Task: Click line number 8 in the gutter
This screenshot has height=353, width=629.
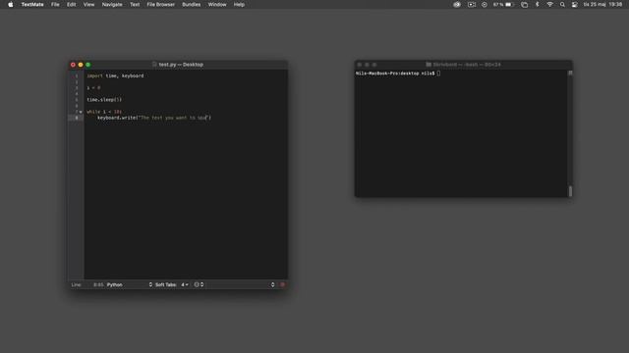Action: click(x=77, y=118)
